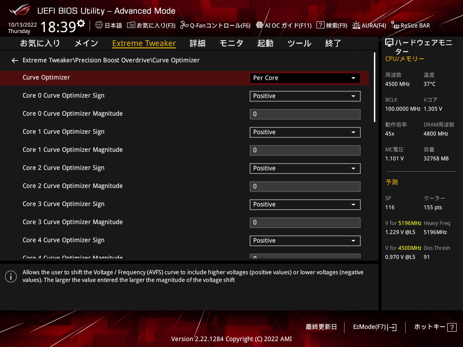Select Core 3 Curve Optimizer Magnitude label
Image resolution: width=463 pixels, height=347 pixels.
[73, 222]
